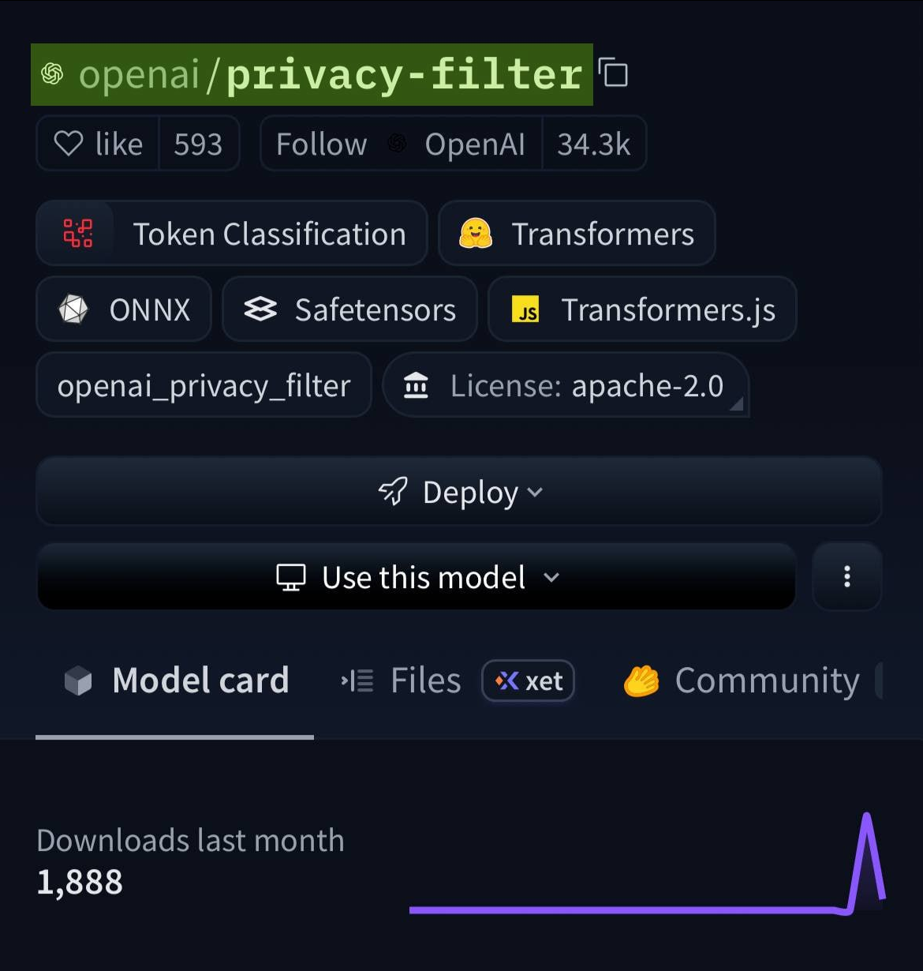Screen dimensions: 923x971
Task: Click the xet badge next to Files
Action: (x=527, y=680)
